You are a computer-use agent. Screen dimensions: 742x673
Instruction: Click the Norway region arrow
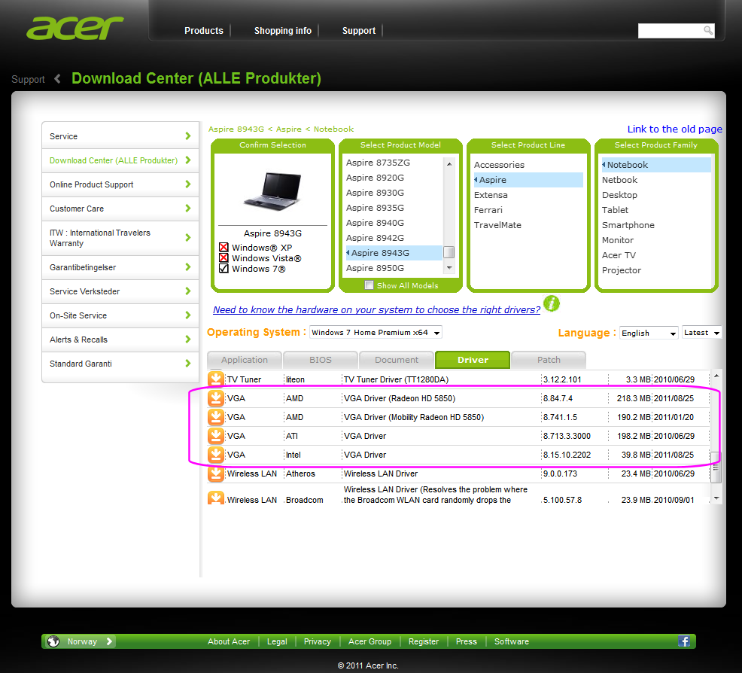click(x=109, y=641)
